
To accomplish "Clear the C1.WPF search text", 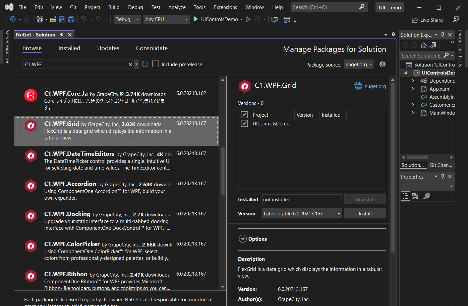I will [x=130, y=64].
